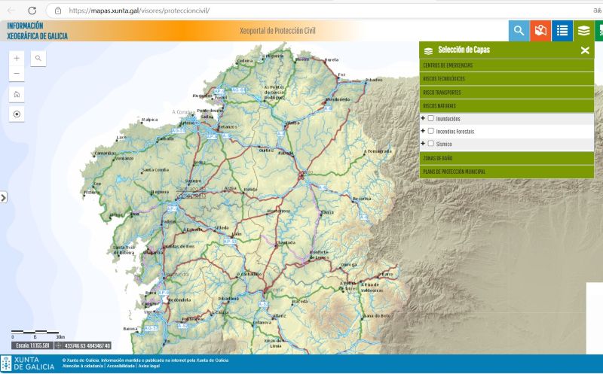Expand the Sísmico layer group
This screenshot has height=374, width=603.
(423, 143)
